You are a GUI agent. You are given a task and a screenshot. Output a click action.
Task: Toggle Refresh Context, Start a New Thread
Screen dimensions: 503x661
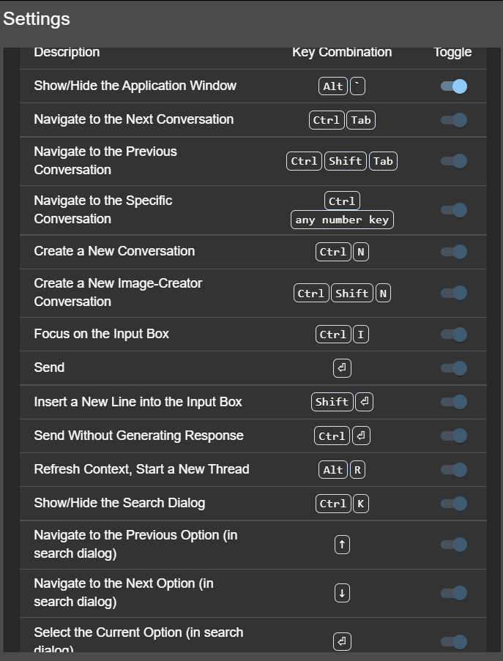point(454,470)
